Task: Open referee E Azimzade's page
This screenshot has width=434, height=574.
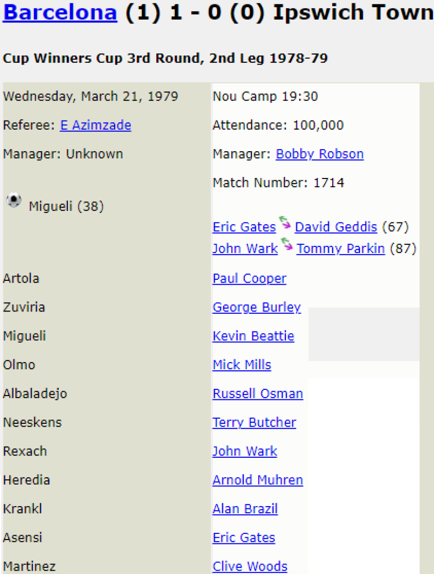Action: coord(96,125)
